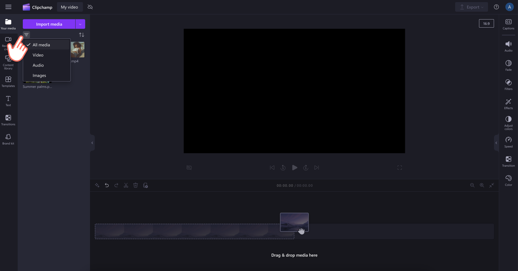Expand the right property panel

tap(496, 143)
